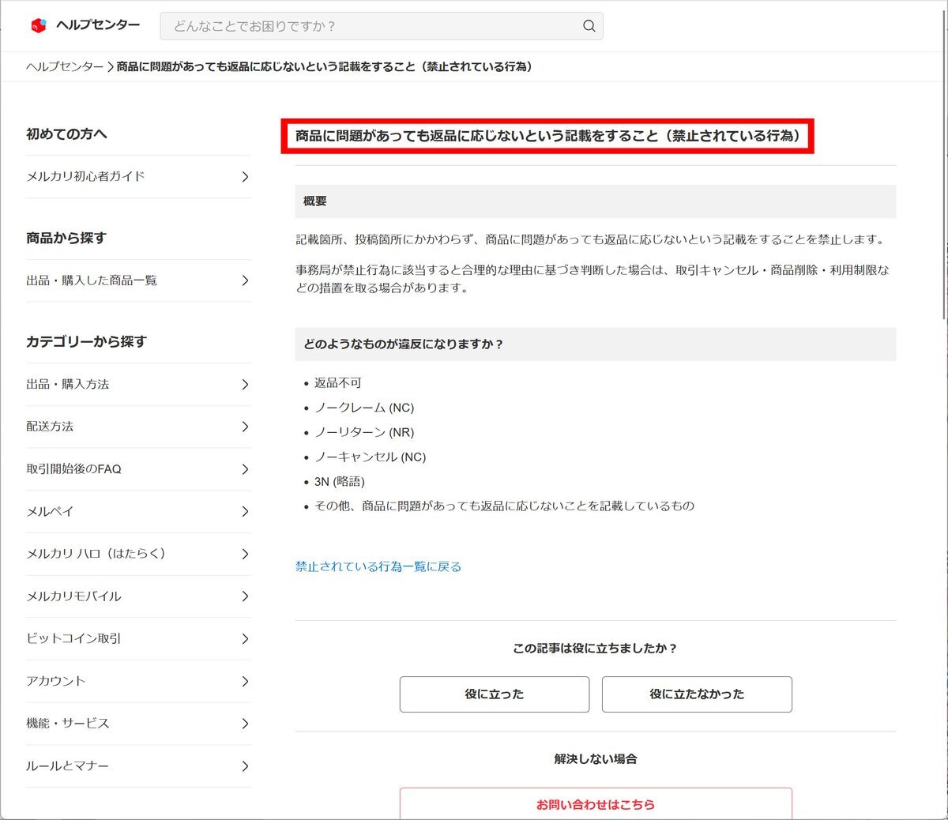Go to ヘルプセンター breadcrumb link
This screenshot has width=948, height=820.
pyautogui.click(x=65, y=66)
